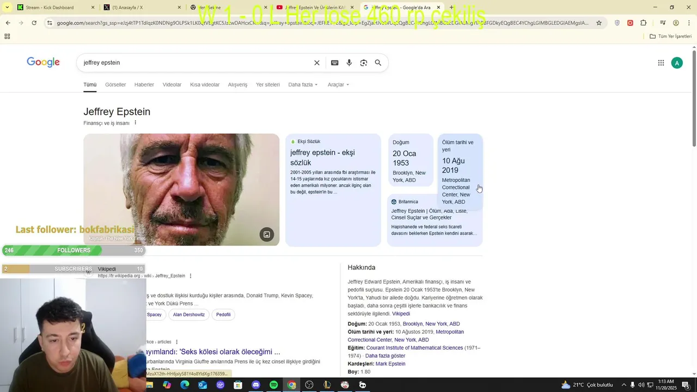Switch to the Görseller tab

click(115, 84)
